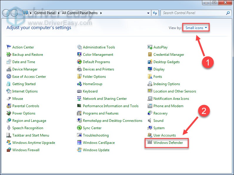Click the Back navigation button
The width and height of the screenshot is (234, 175).
[x=6, y=13]
